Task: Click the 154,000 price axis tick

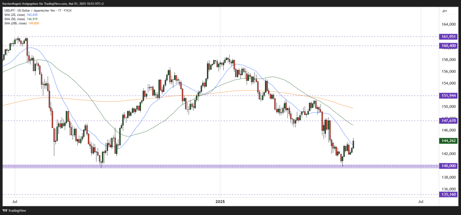Action: 448,83
